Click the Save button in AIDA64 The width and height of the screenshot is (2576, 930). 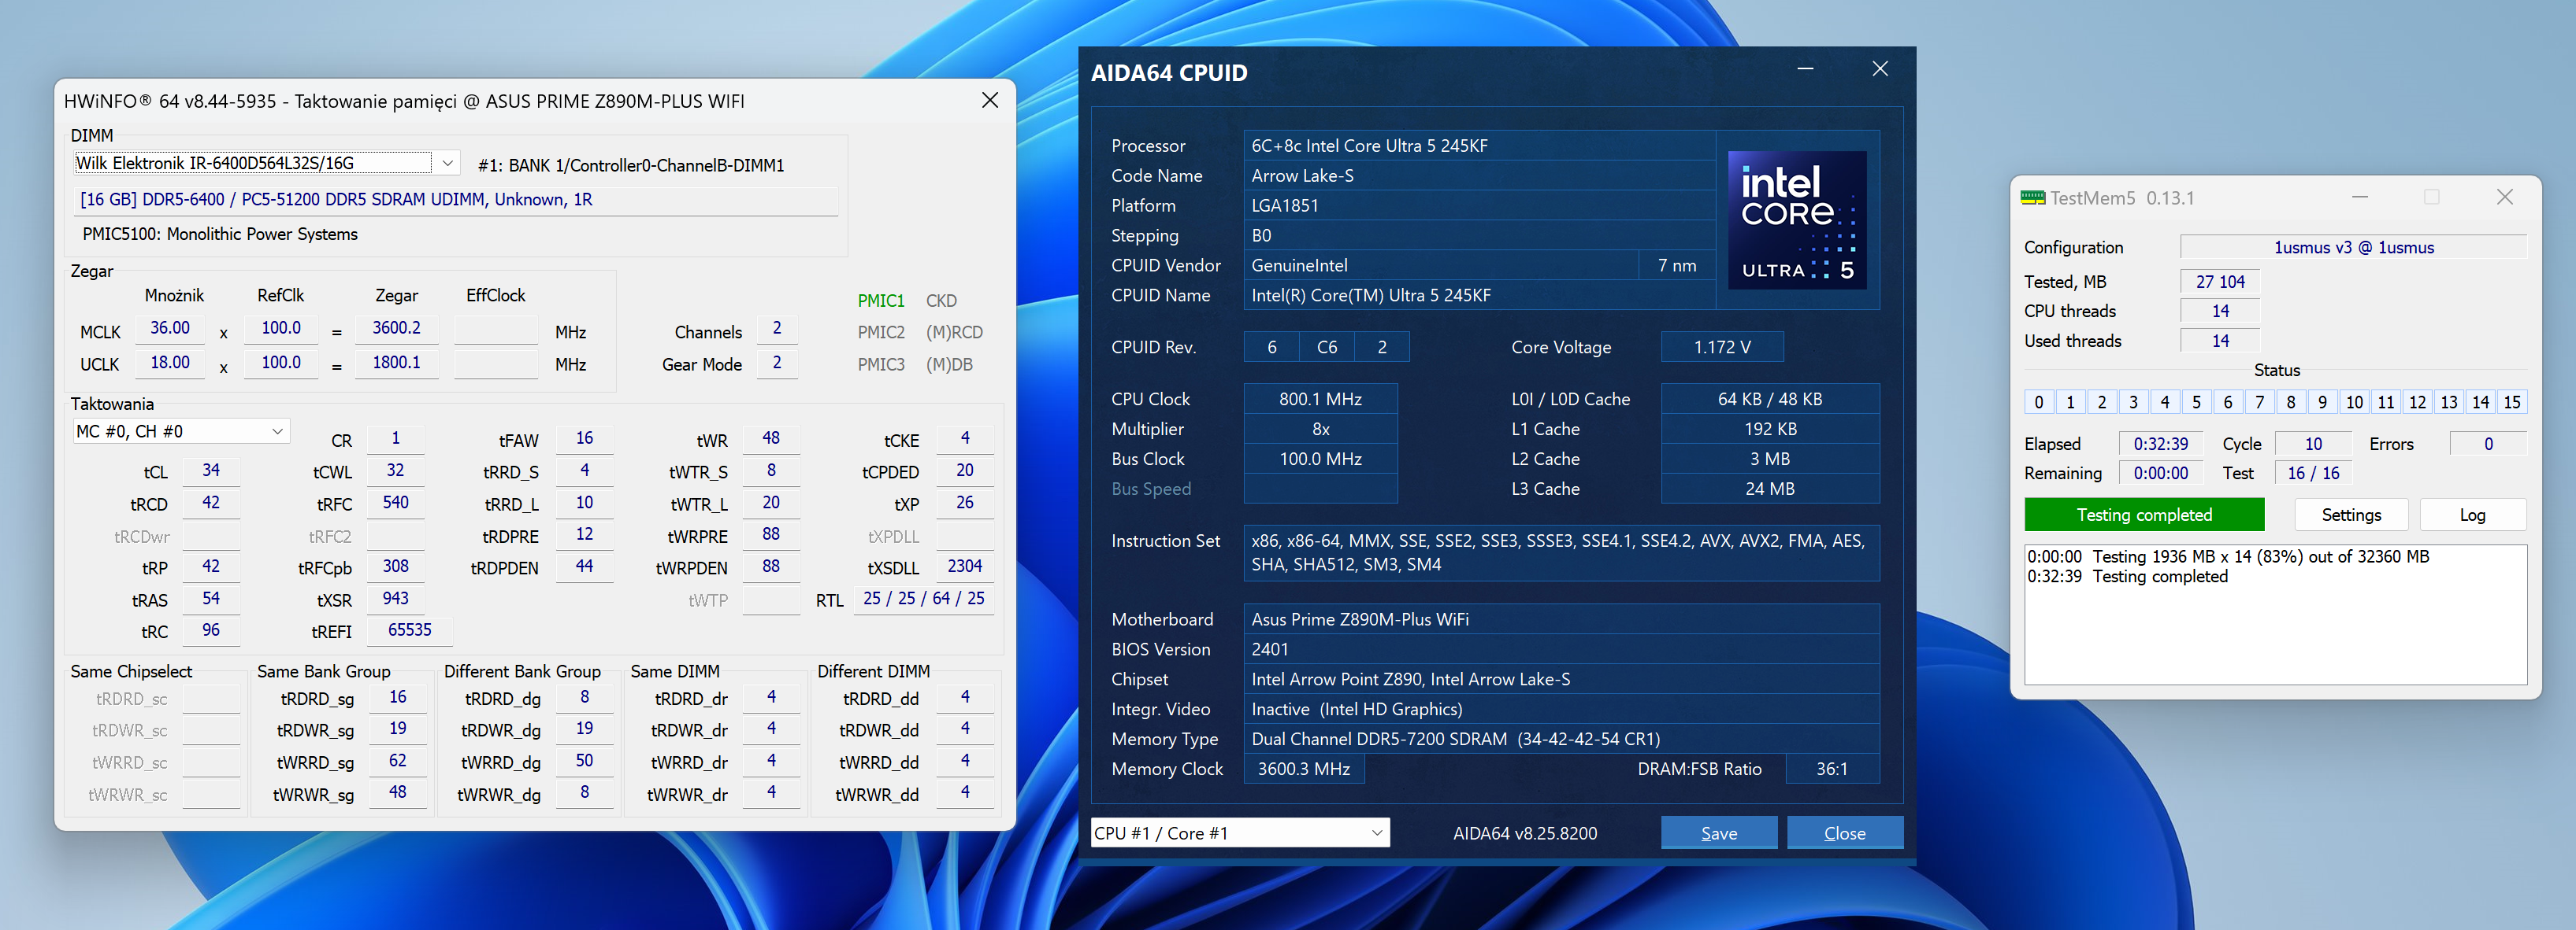coord(1718,833)
